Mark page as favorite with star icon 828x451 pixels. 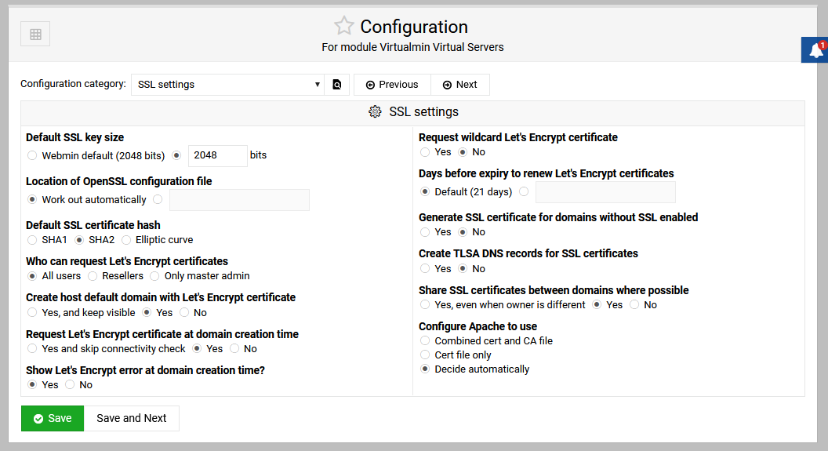343,25
